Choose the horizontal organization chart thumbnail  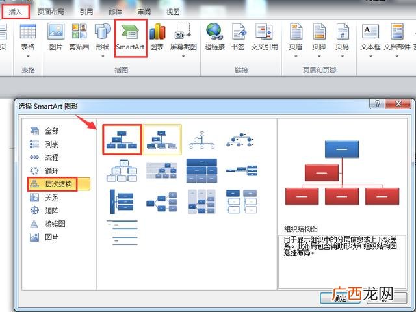[x=241, y=170]
